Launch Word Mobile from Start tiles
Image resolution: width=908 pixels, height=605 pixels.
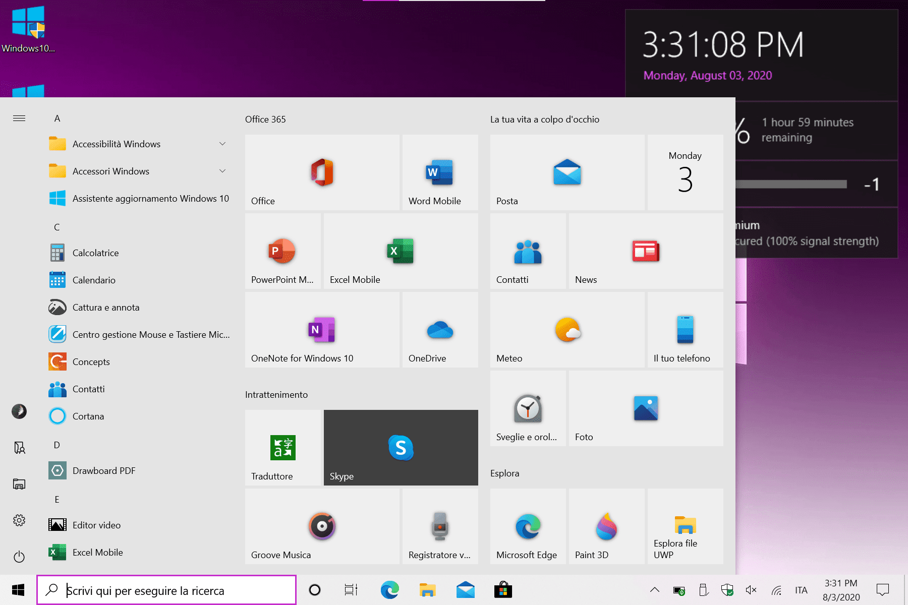pyautogui.click(x=440, y=172)
